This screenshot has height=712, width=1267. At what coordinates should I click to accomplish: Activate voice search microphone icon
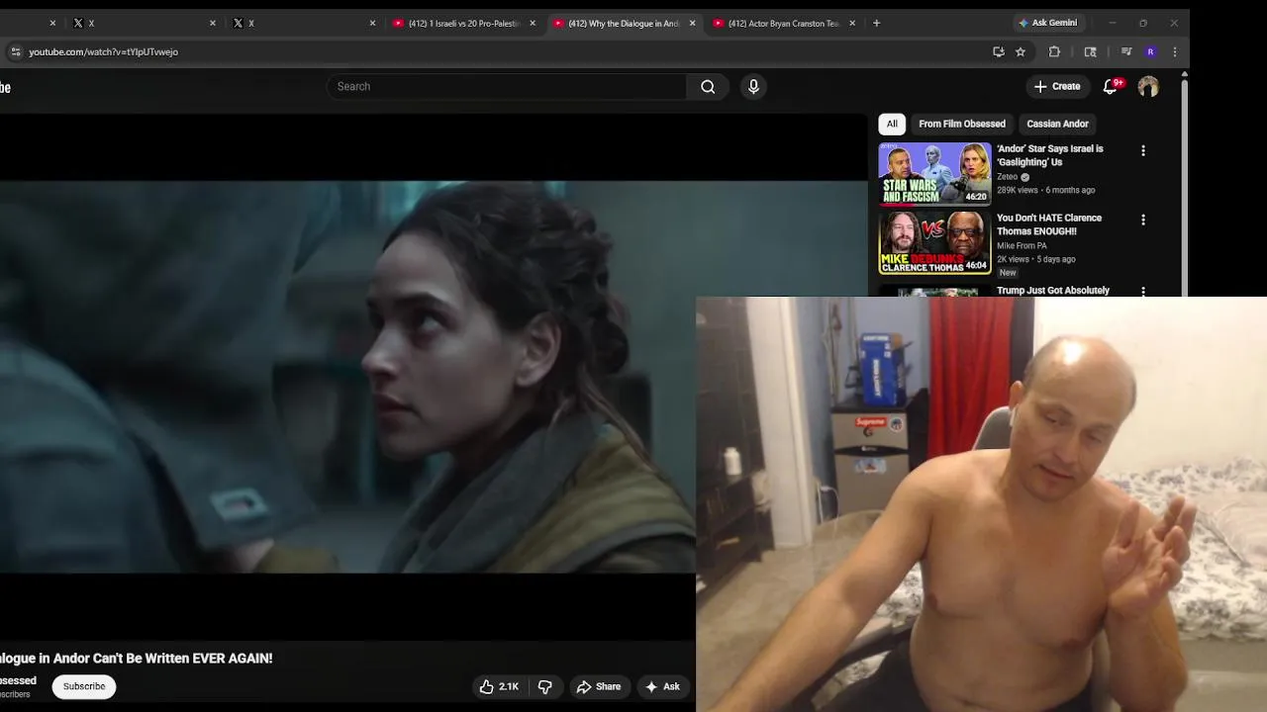coord(753,87)
